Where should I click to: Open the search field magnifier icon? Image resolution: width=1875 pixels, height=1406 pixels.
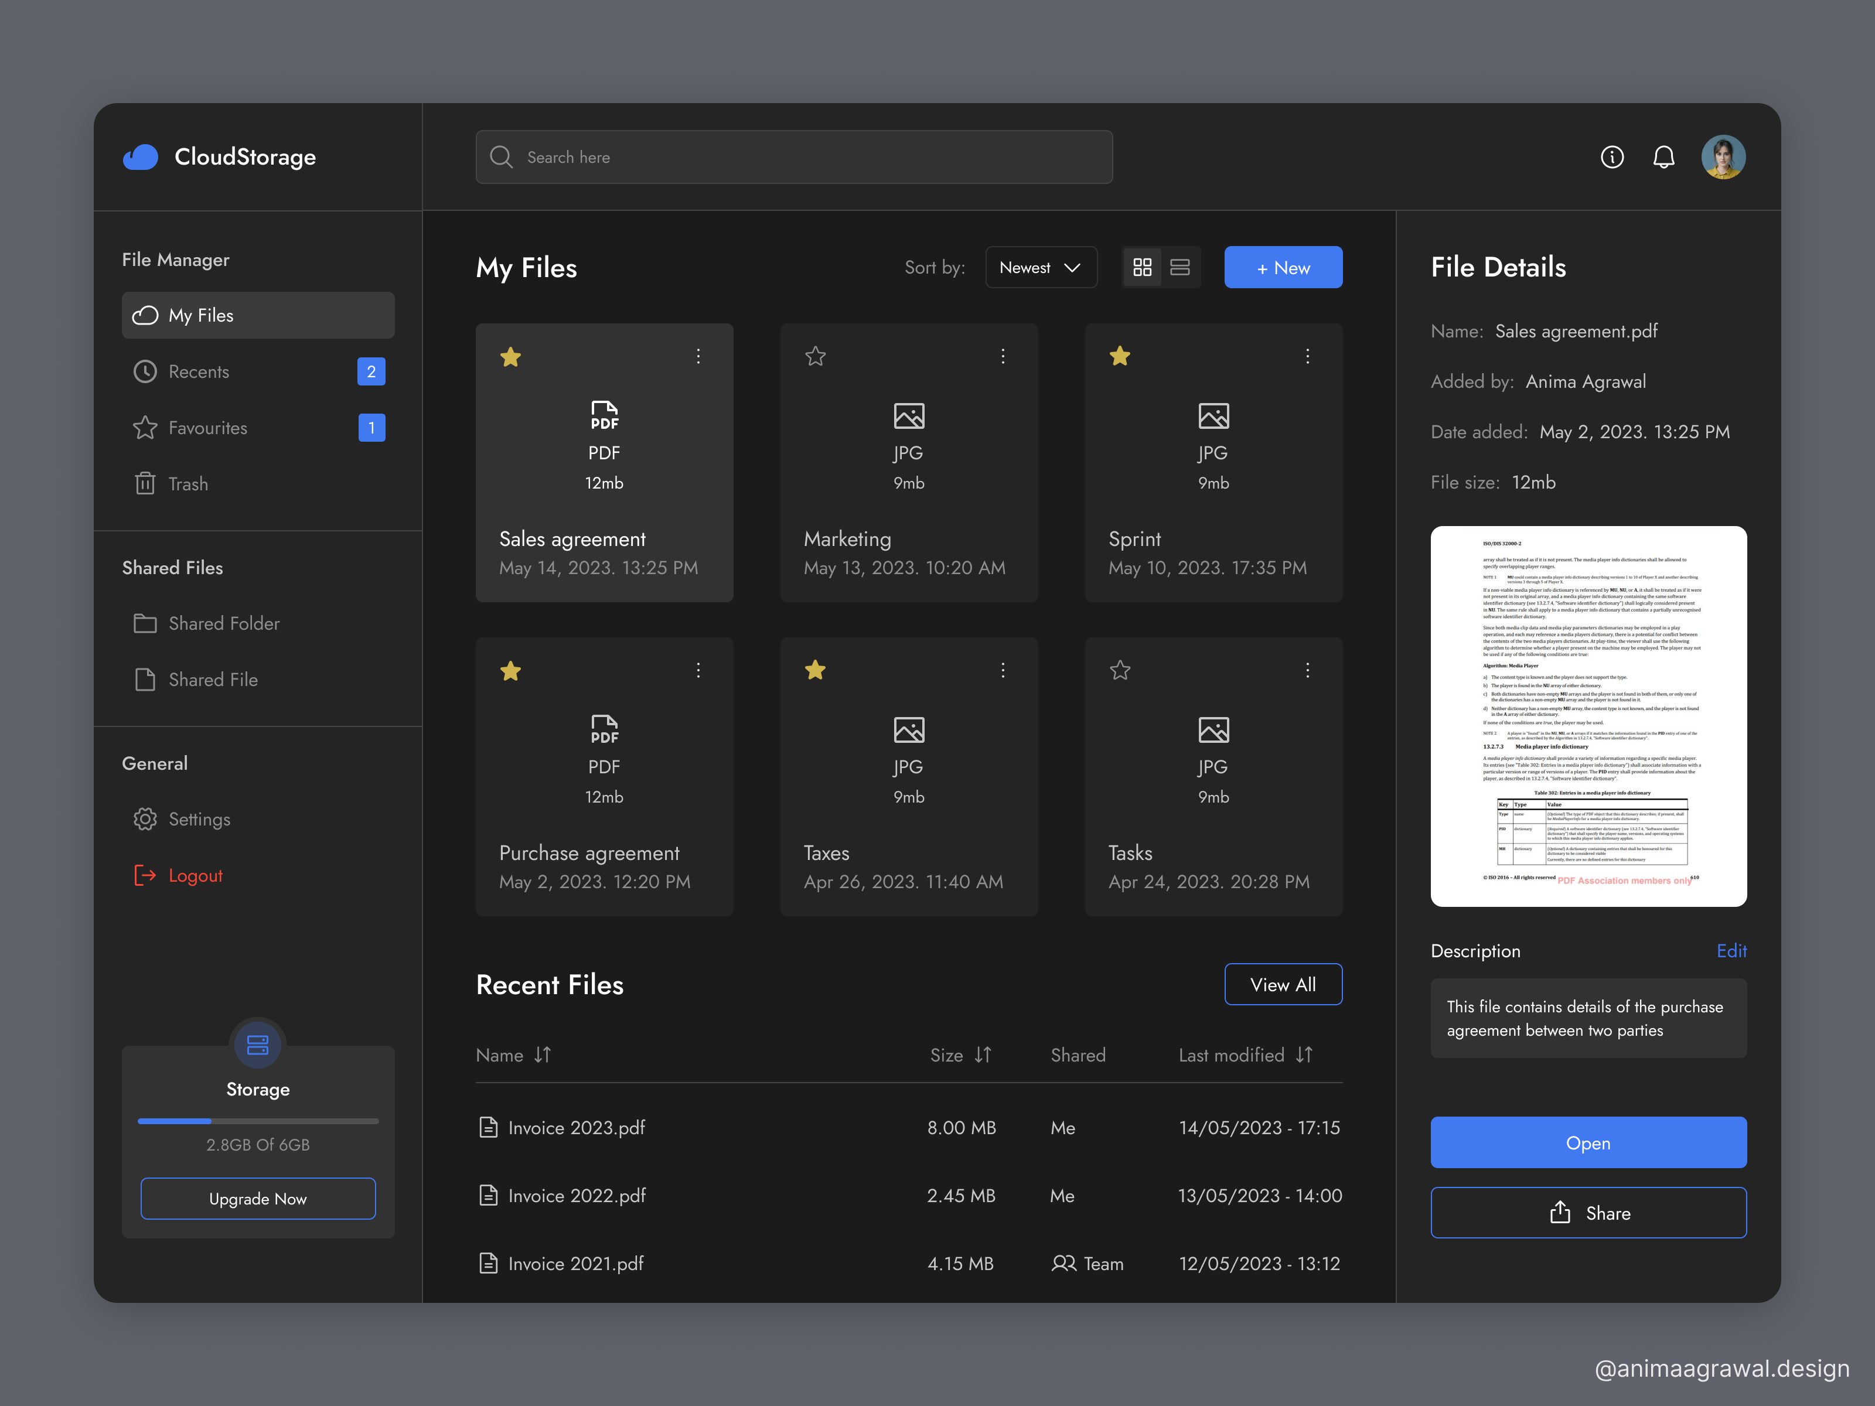click(501, 157)
